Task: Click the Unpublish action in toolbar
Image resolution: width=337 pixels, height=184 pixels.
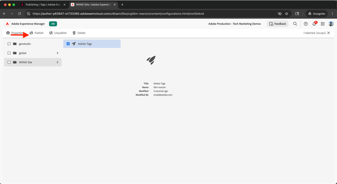Action: tap(58, 33)
